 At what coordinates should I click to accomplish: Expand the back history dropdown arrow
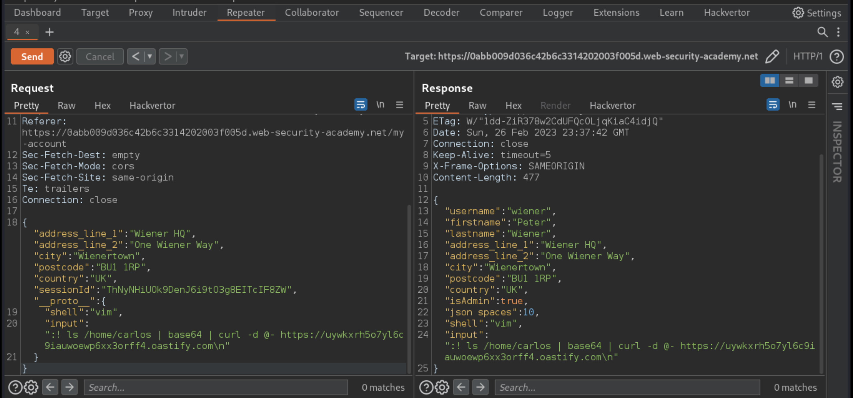tap(150, 56)
